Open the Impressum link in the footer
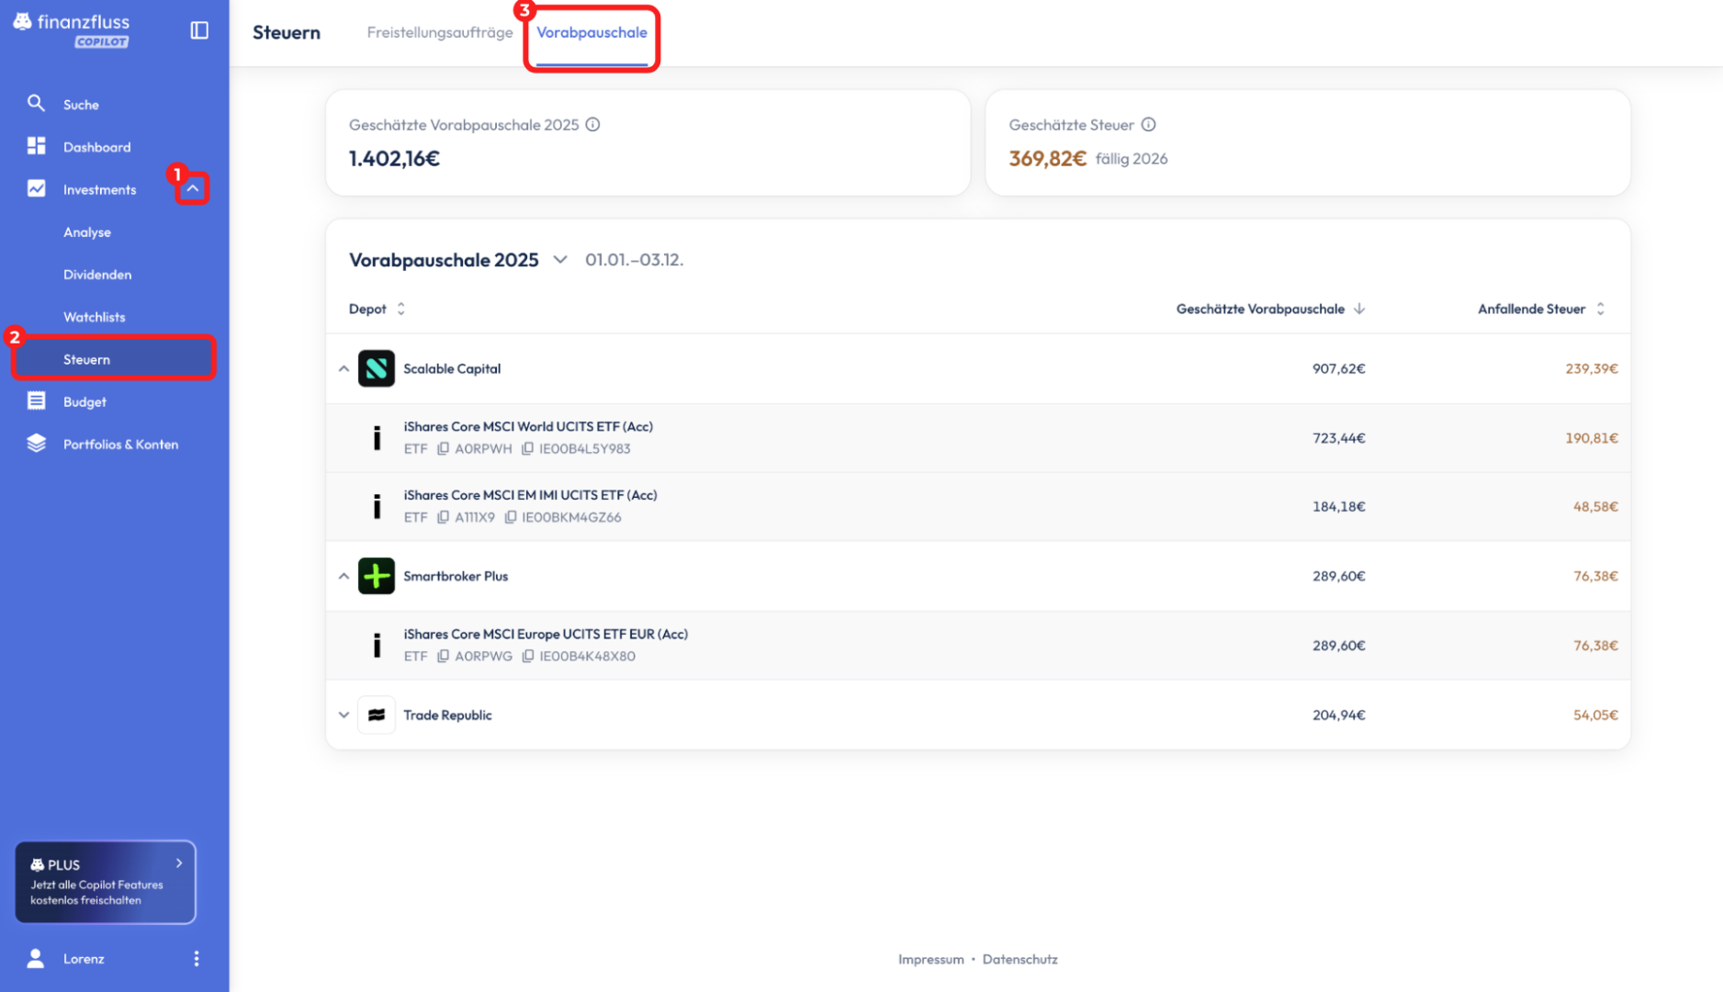Screen dimensions: 1723x992 [930, 959]
